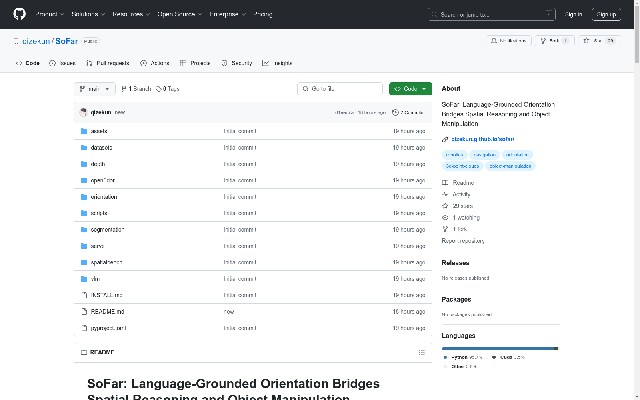Select the README tab heading
The image size is (640, 400).
point(98,352)
